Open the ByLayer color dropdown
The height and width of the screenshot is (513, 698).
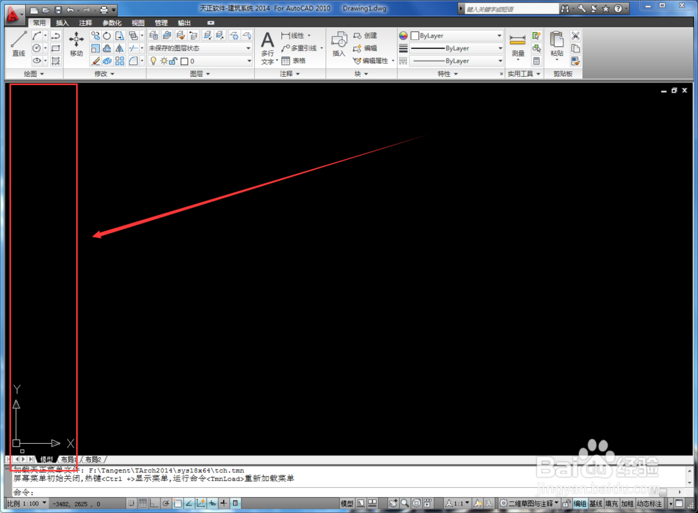[456, 36]
